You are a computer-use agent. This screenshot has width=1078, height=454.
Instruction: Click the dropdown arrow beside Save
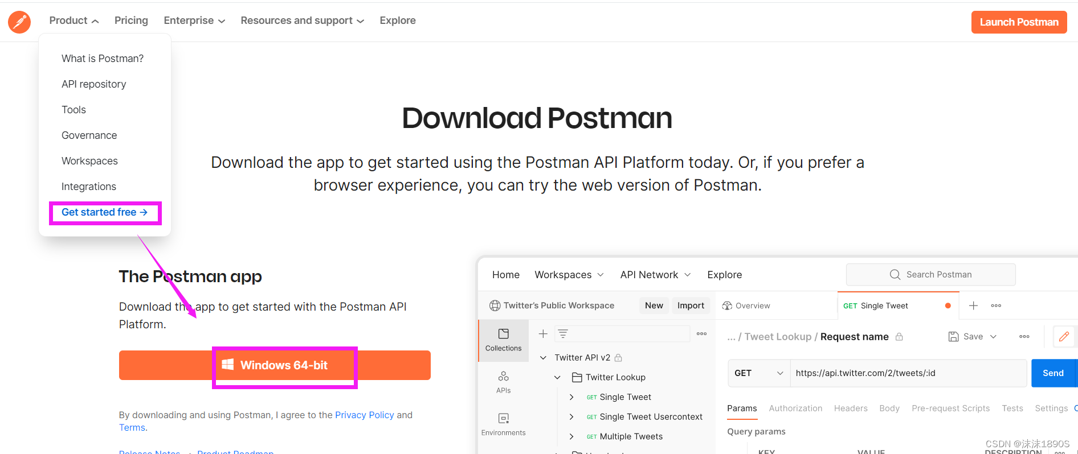click(x=993, y=337)
